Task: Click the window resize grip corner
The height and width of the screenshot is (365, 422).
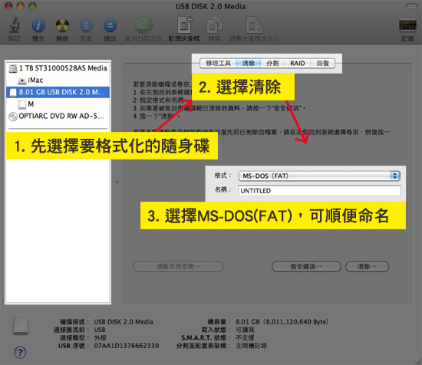Action: [x=418, y=361]
